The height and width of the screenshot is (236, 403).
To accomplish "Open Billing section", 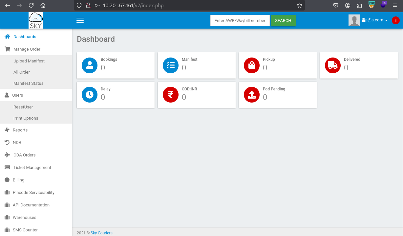I will point(36,180).
